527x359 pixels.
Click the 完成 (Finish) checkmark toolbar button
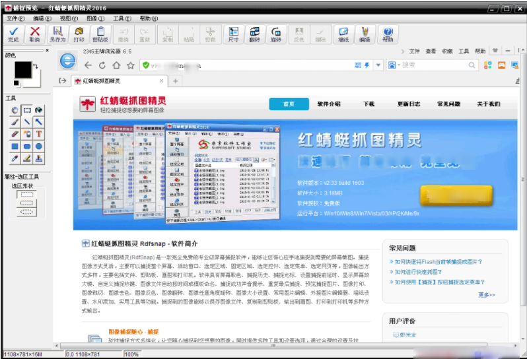13,34
